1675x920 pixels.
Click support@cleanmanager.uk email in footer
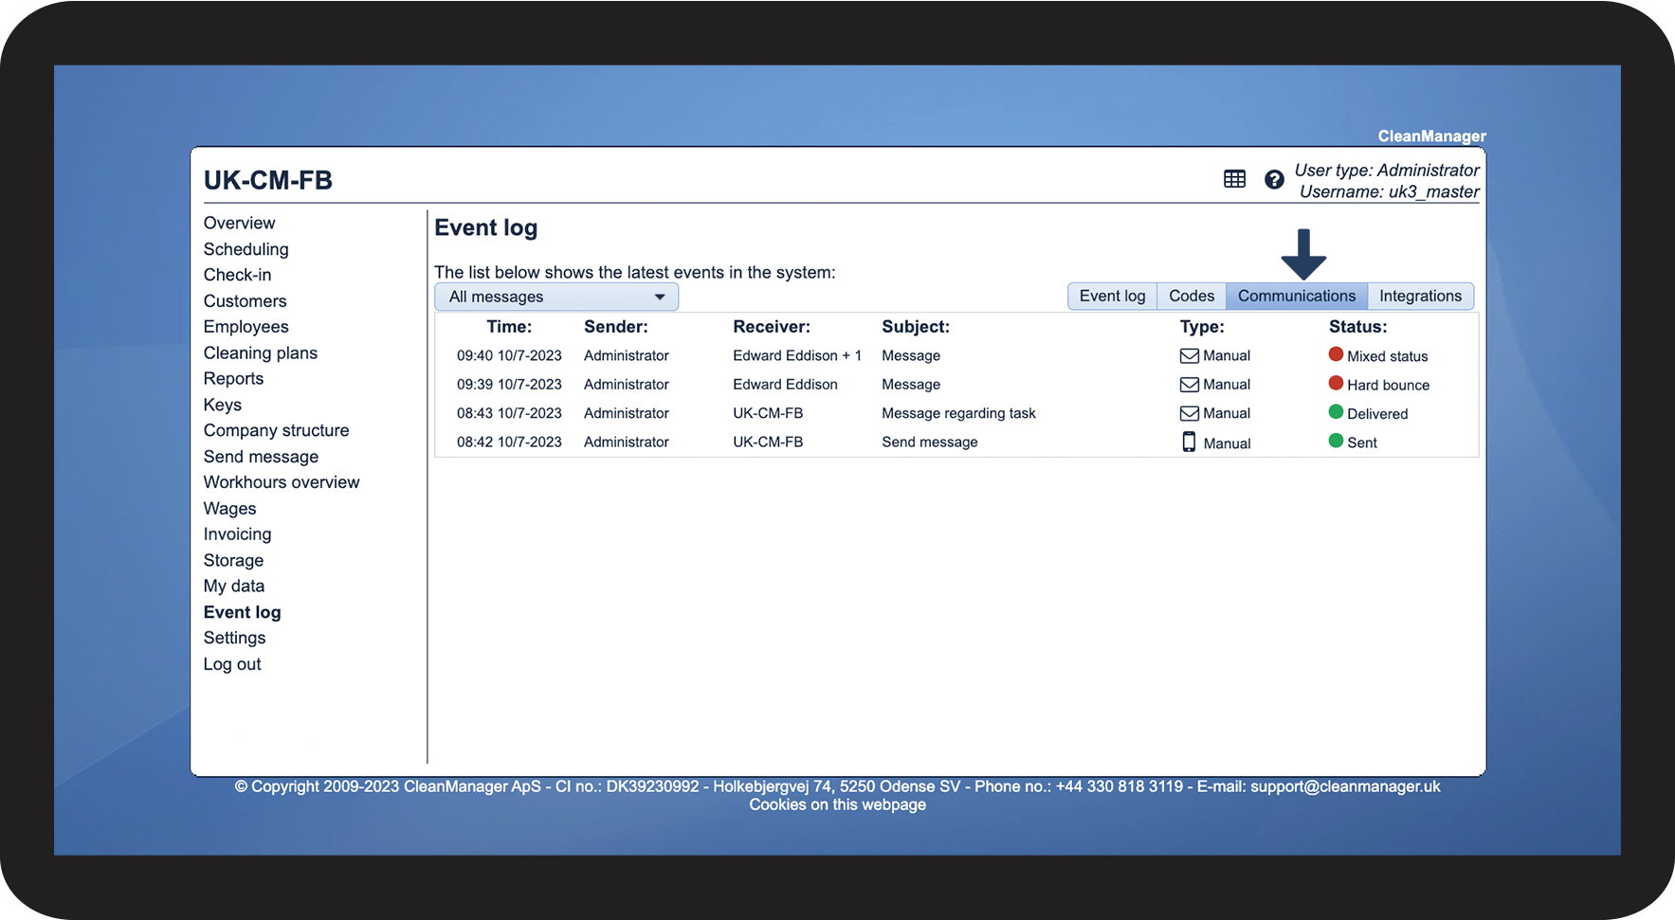(x=1345, y=786)
